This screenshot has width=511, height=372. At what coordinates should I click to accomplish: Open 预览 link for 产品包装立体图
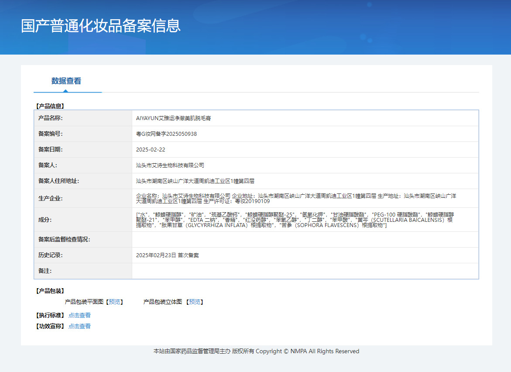click(x=195, y=302)
